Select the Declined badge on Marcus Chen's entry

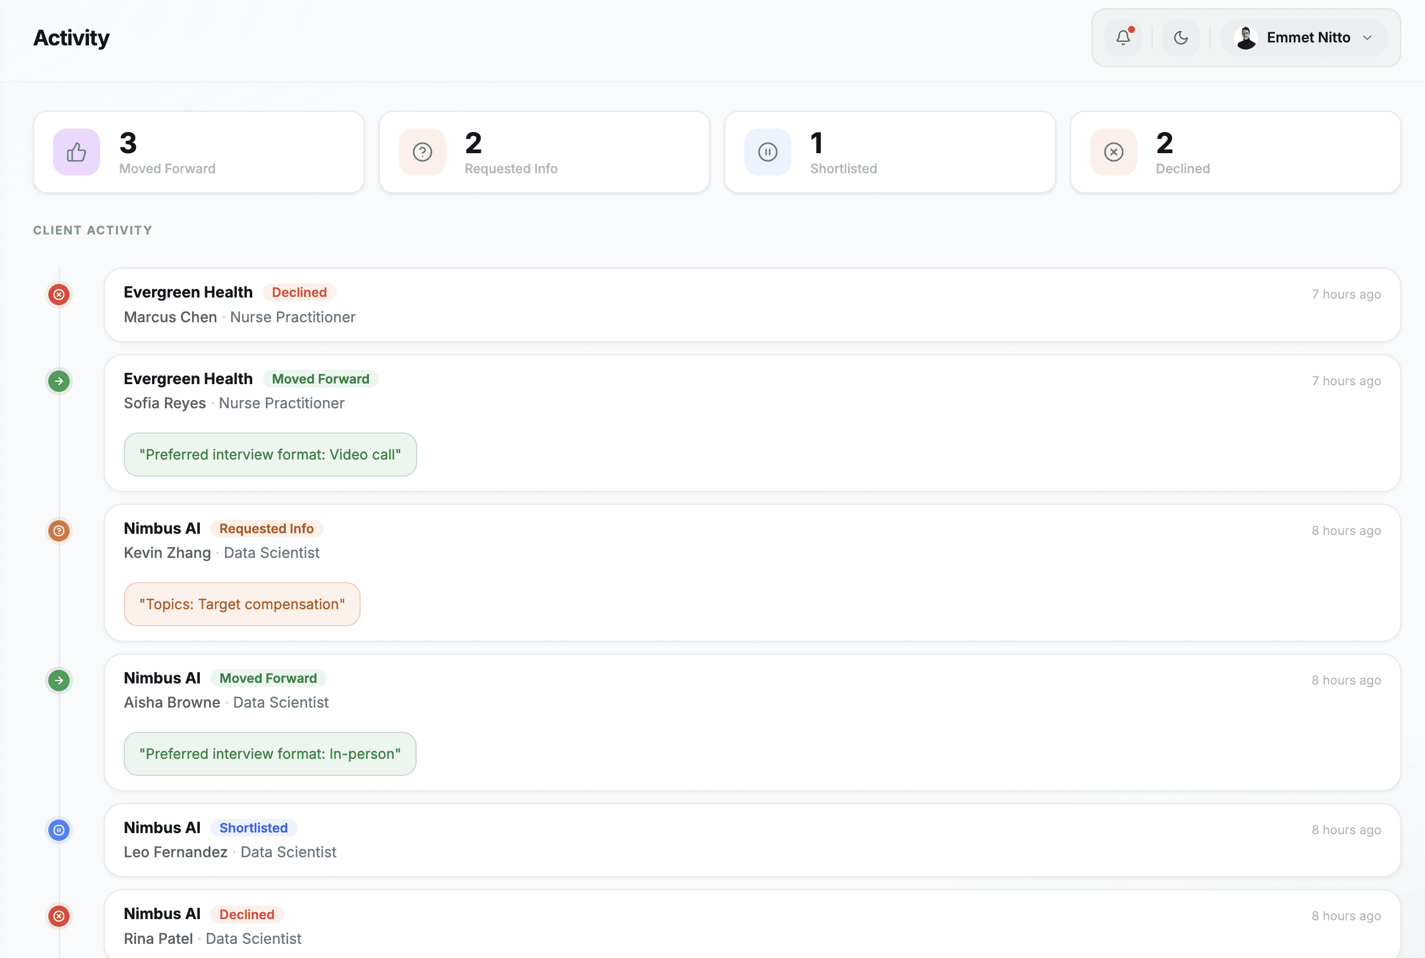pyautogui.click(x=299, y=292)
